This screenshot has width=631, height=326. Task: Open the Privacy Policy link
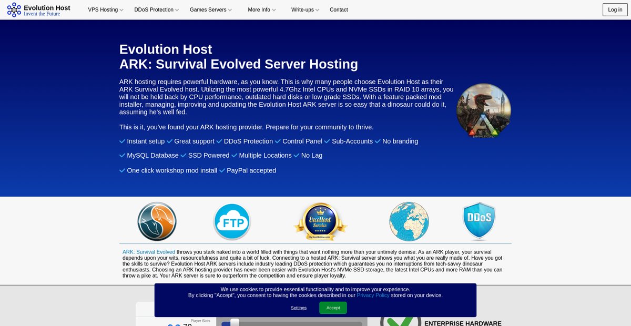tap(373, 296)
